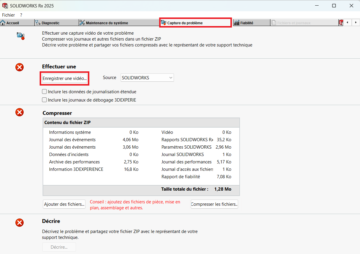The width and height of the screenshot is (360, 254).
Task: Click the video camera icon beside description
Action: click(x=20, y=36)
